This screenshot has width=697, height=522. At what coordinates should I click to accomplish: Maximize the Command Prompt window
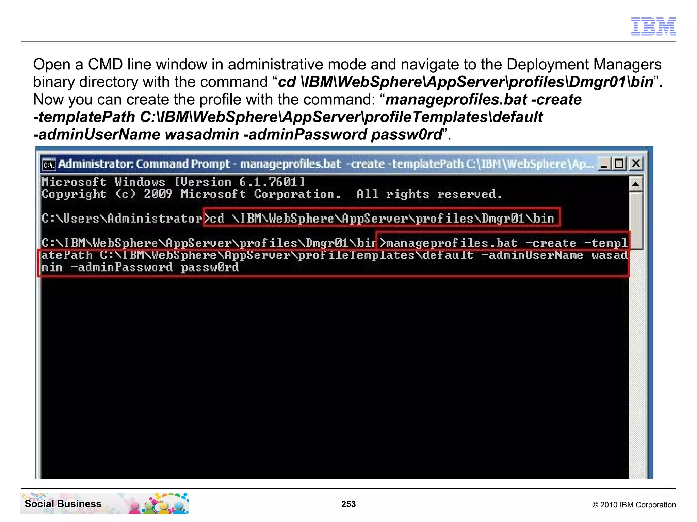(619, 164)
